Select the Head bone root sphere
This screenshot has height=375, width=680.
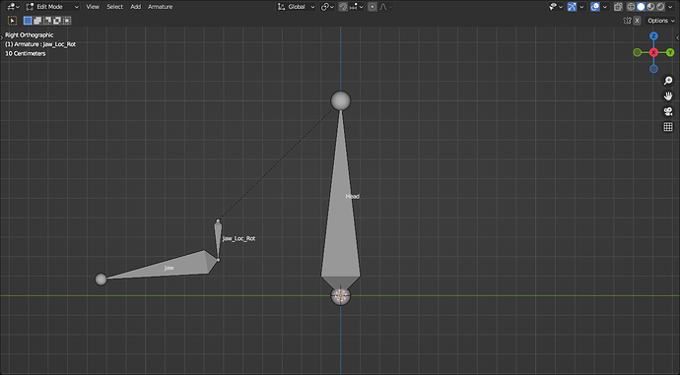pyautogui.click(x=340, y=295)
